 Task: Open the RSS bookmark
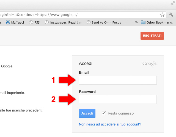point(34,22)
